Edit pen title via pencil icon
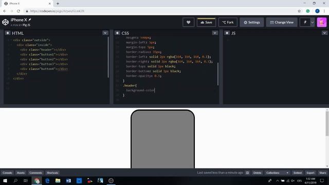This screenshot has width=329, height=185. click(30, 20)
